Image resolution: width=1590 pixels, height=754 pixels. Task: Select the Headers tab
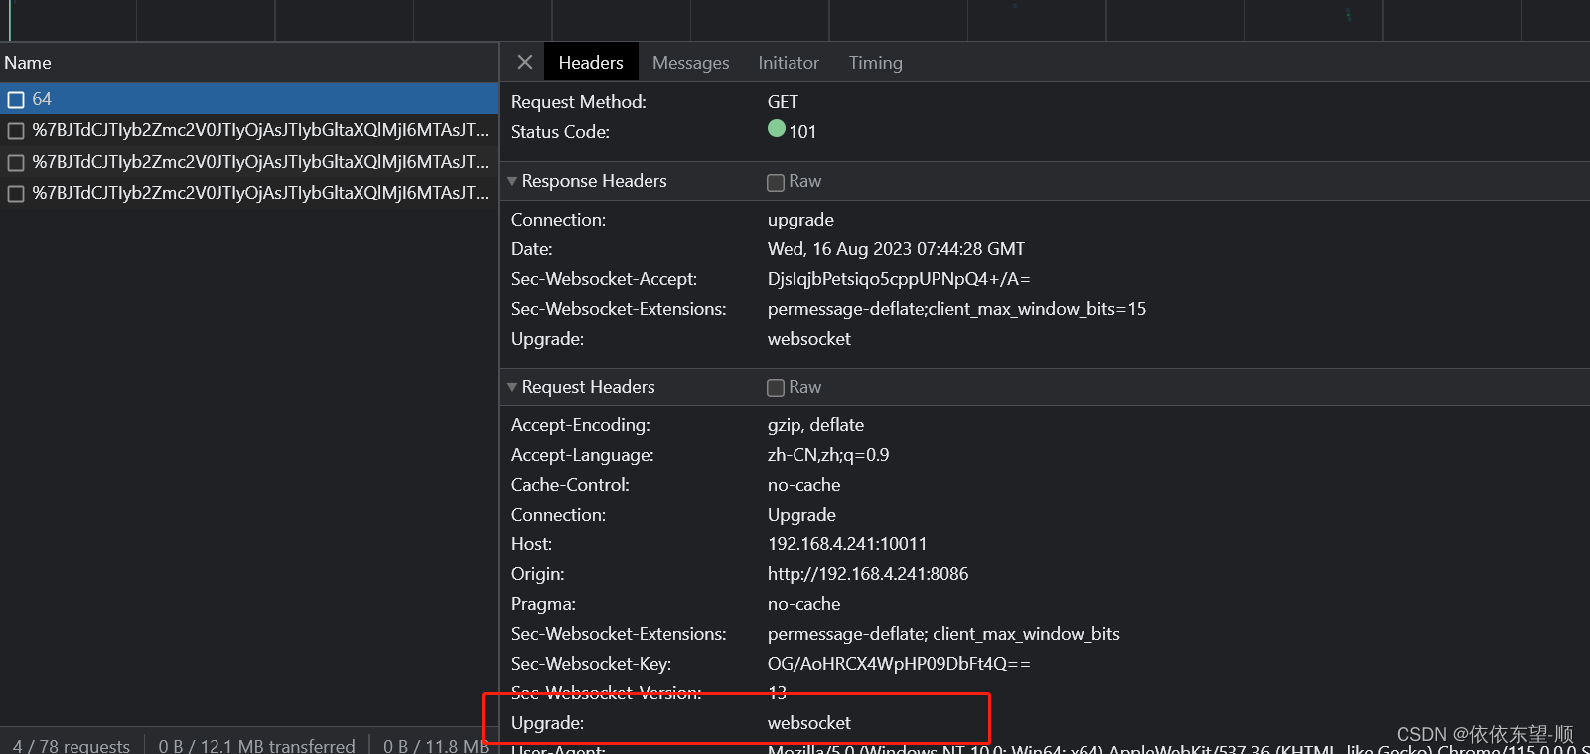point(591,63)
